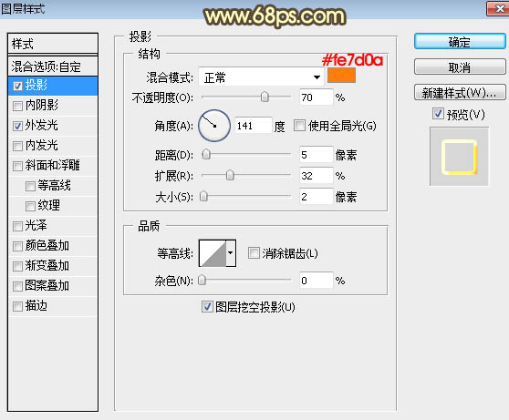Click the angle dial control

click(x=214, y=126)
